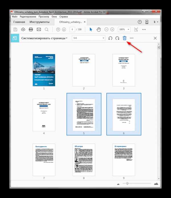Select the Ofitsialny_uchebny document tab
Viewport: 171px width, 198px height.
70,22
